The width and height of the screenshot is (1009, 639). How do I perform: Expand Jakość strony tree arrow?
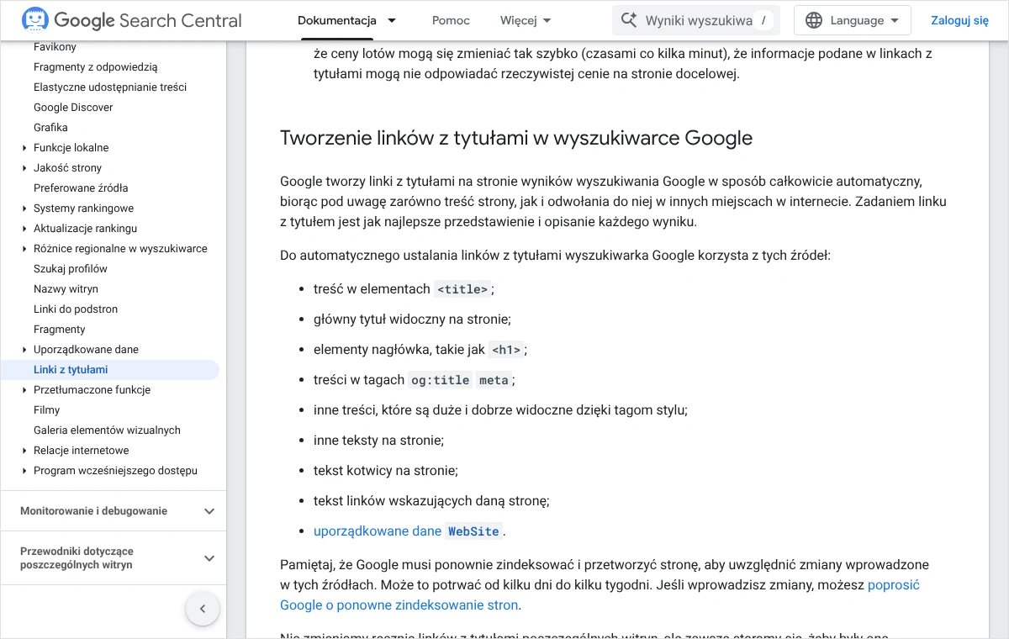pos(24,168)
